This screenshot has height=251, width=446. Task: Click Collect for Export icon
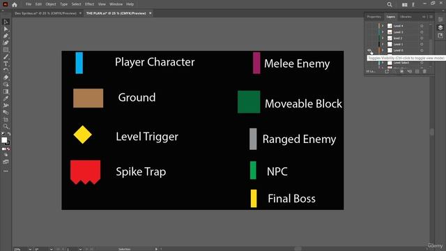[387, 71]
